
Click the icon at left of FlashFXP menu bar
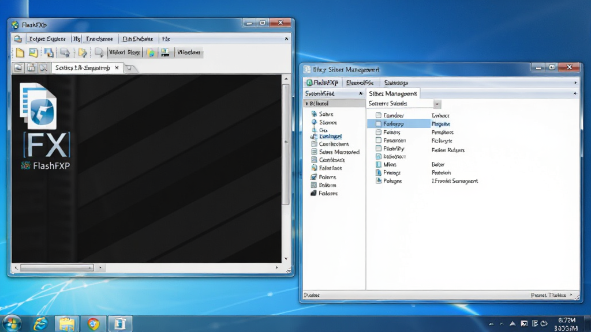18,39
